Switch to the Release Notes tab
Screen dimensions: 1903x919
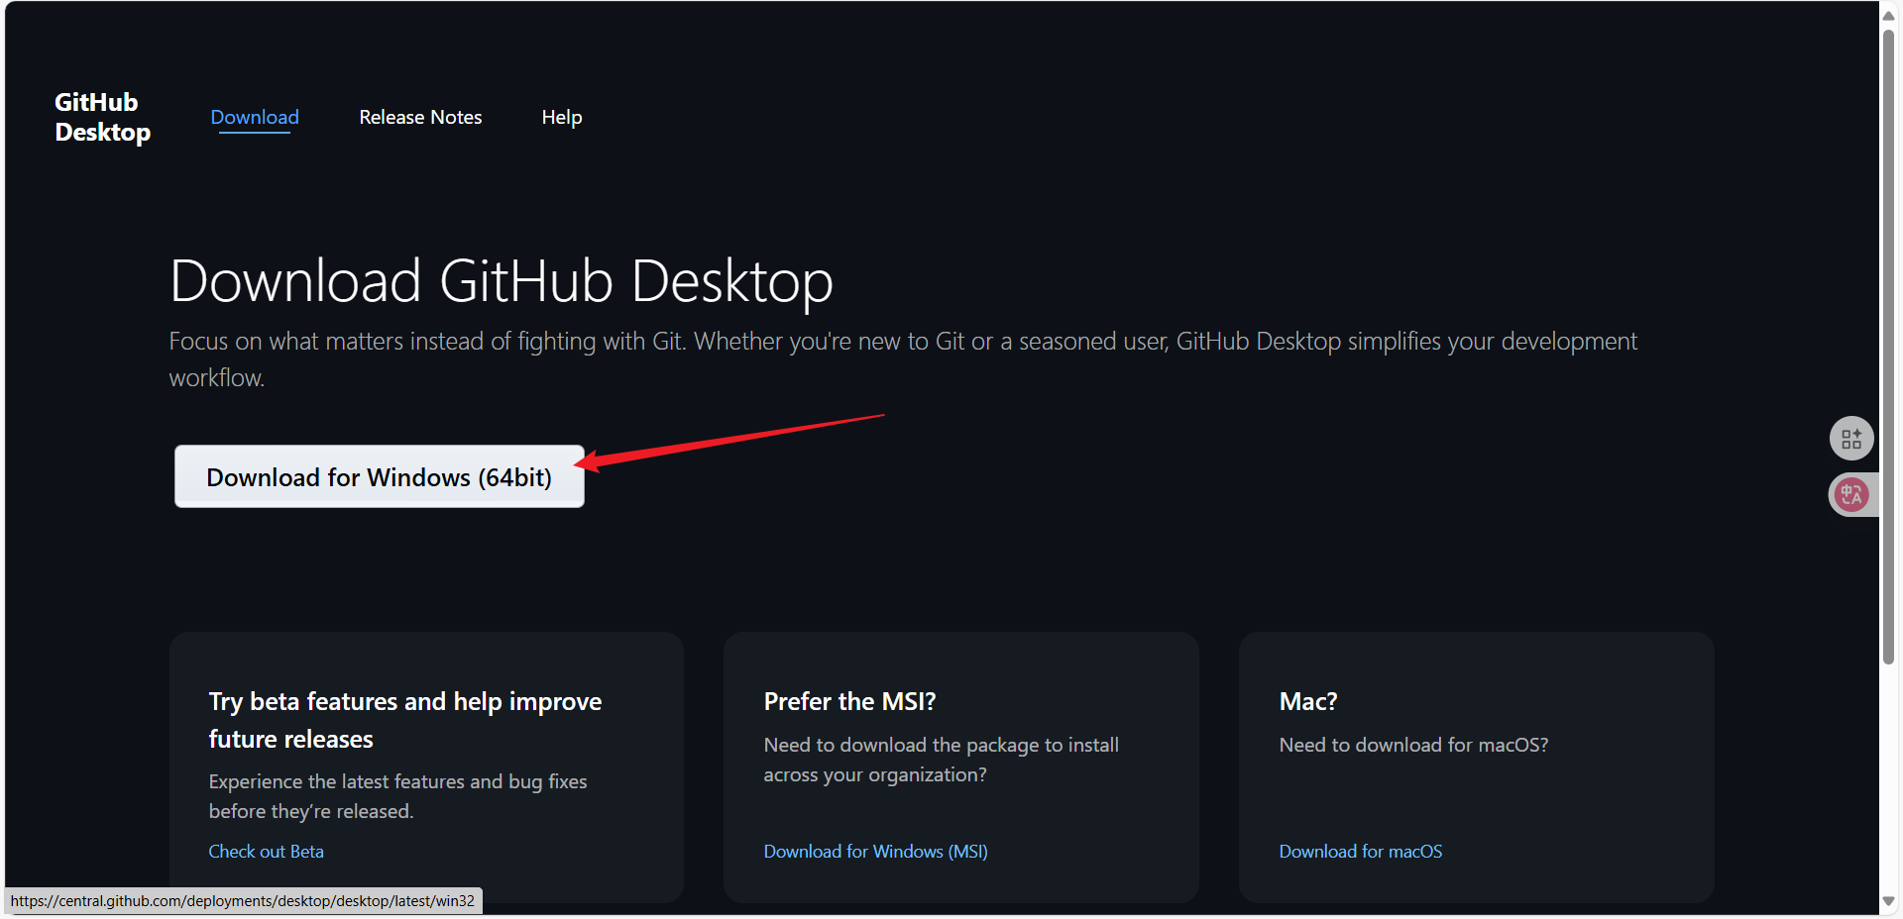click(420, 117)
